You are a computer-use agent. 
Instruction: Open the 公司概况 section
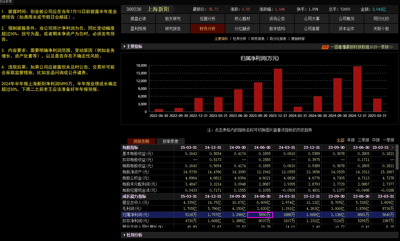(x=346, y=19)
